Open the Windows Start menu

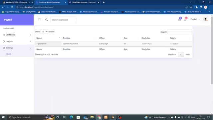(x=3, y=117)
